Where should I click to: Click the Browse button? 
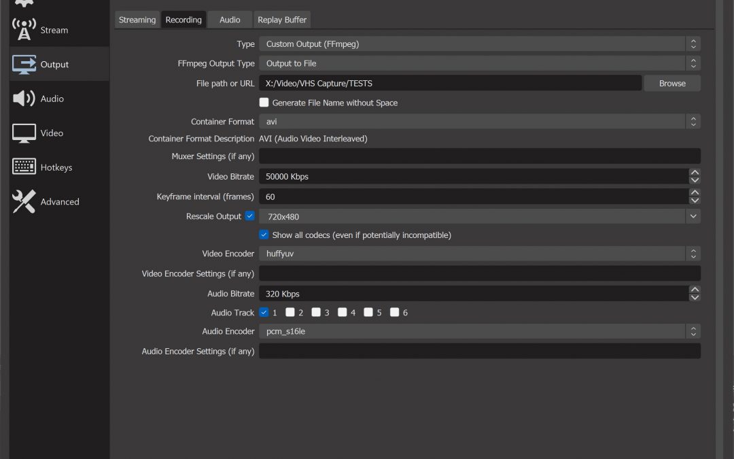[672, 83]
